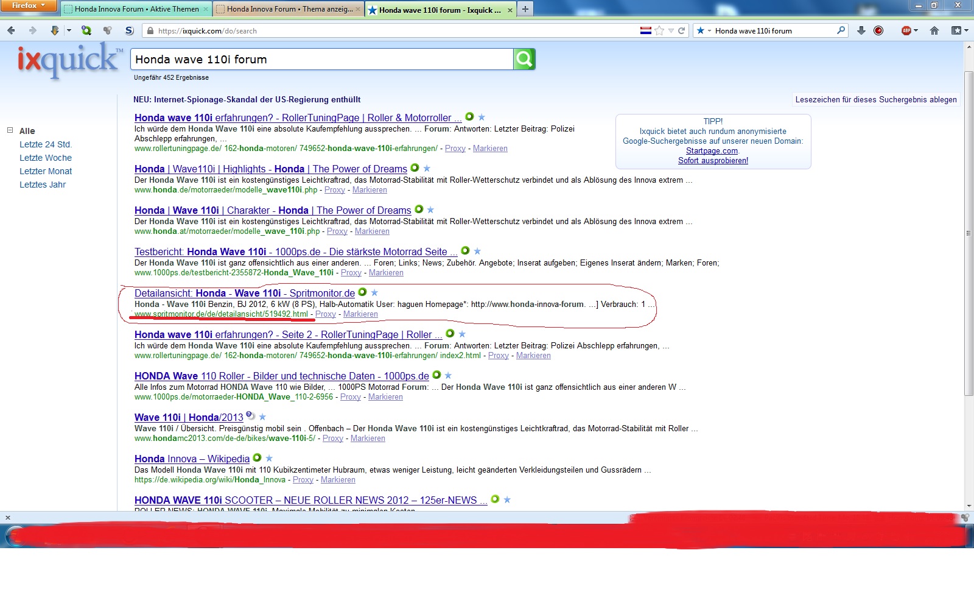Open the orange Firefox menu dropdown
The image size is (974, 592).
(28, 5)
